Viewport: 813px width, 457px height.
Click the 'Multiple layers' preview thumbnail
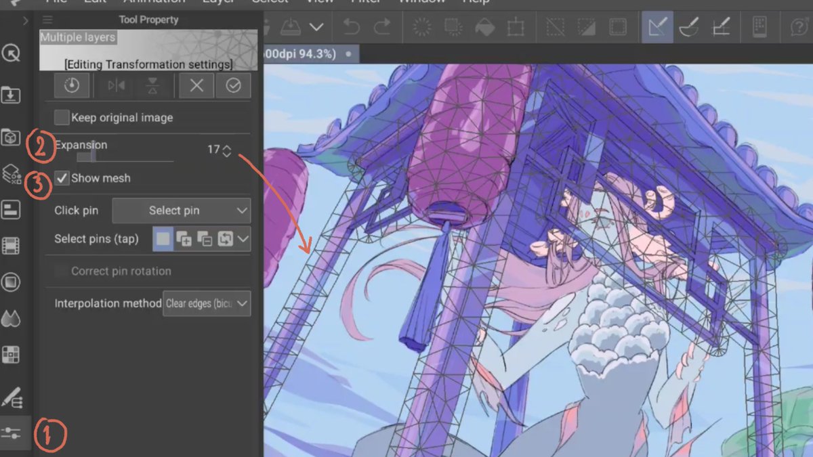pos(148,50)
